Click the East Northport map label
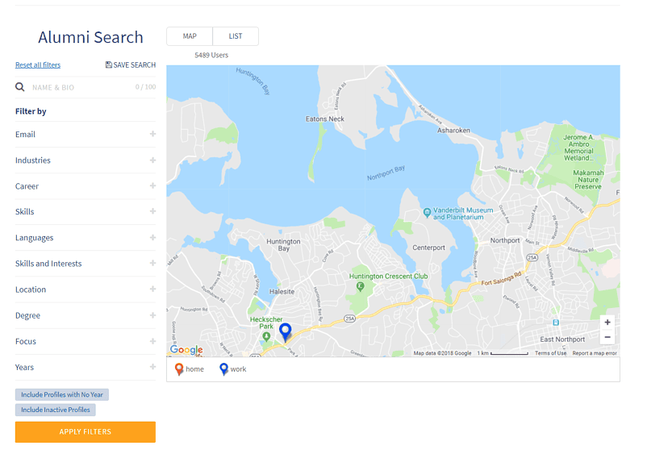The height and width of the screenshot is (454, 672). click(562, 339)
